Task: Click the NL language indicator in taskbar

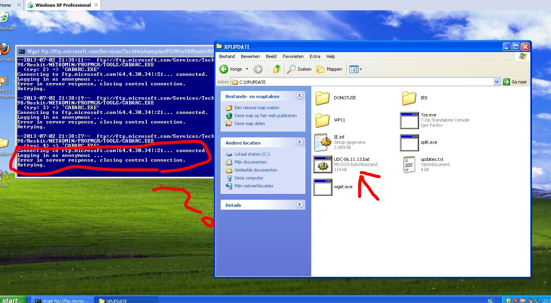Action: coord(490,301)
